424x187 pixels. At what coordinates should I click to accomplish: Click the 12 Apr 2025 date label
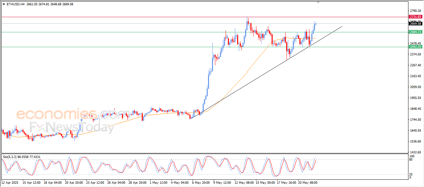9,182
